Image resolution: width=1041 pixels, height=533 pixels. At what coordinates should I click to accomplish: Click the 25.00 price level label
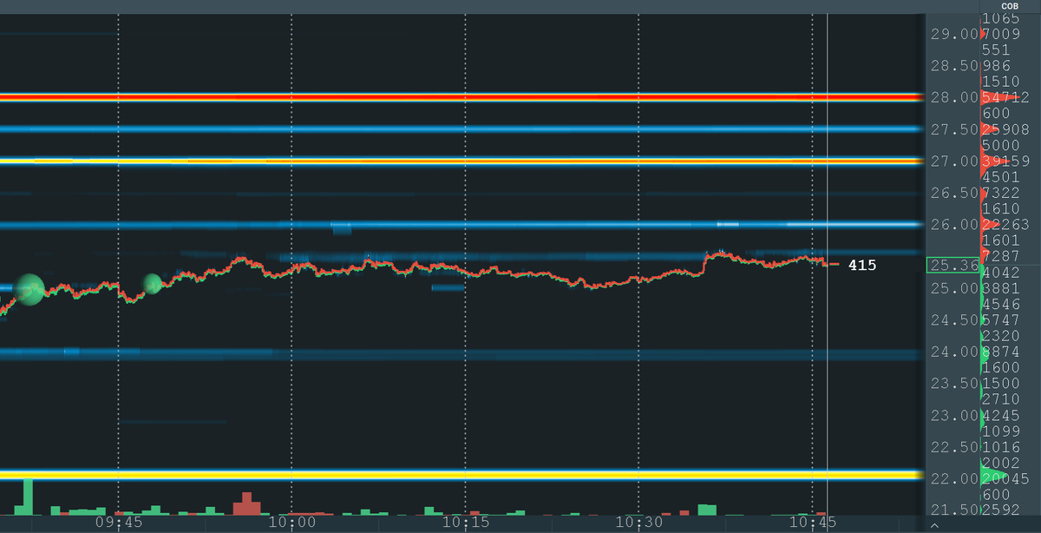[x=954, y=288]
